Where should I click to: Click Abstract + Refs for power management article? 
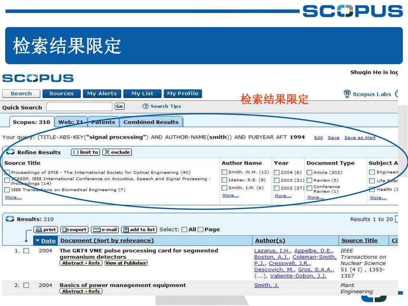click(81, 291)
